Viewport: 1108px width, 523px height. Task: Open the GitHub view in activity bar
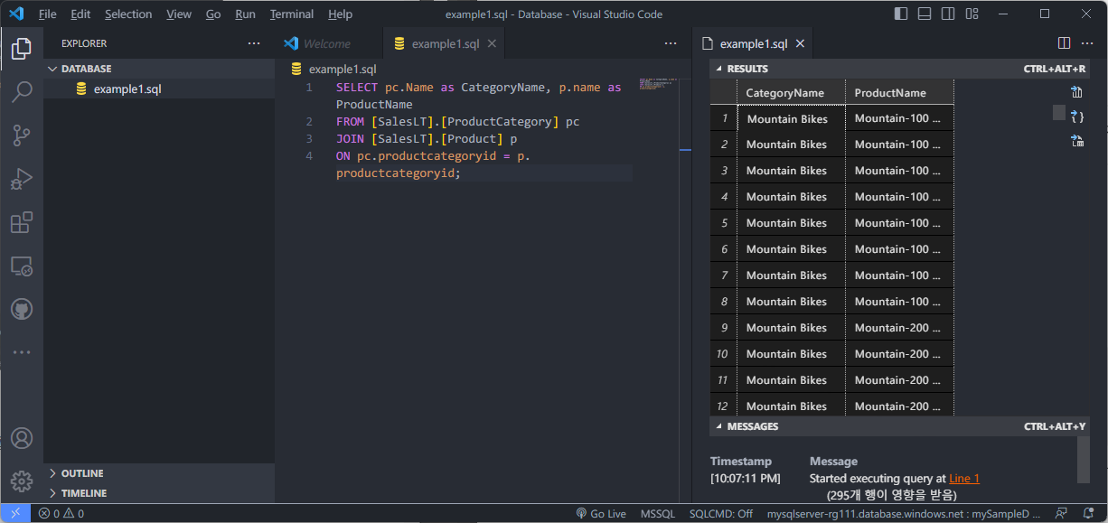(x=22, y=309)
